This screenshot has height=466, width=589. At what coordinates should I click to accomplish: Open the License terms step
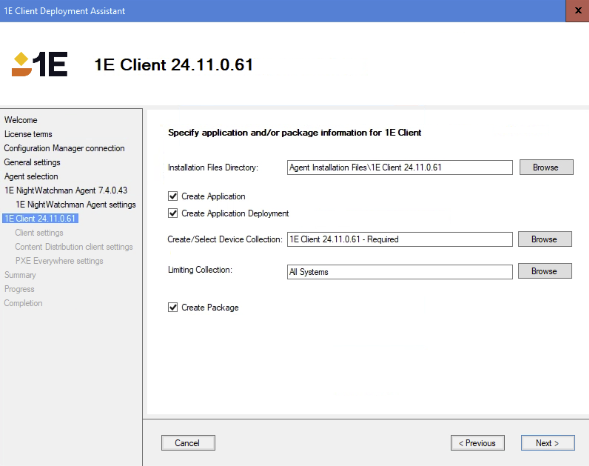coord(28,134)
